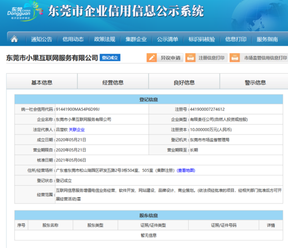Click the 成立日期 value 2020年05月21日

tap(71, 140)
